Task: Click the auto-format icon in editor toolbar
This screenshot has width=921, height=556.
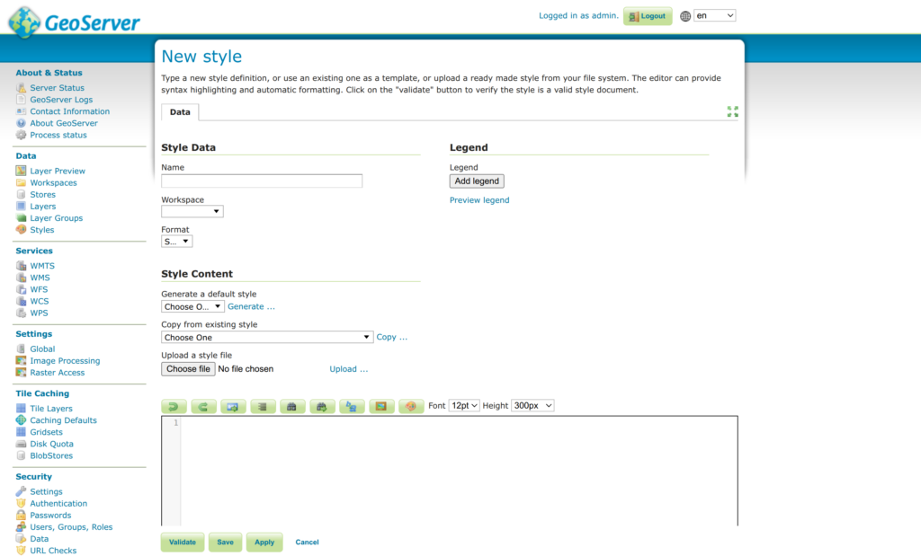Action: [x=263, y=407]
